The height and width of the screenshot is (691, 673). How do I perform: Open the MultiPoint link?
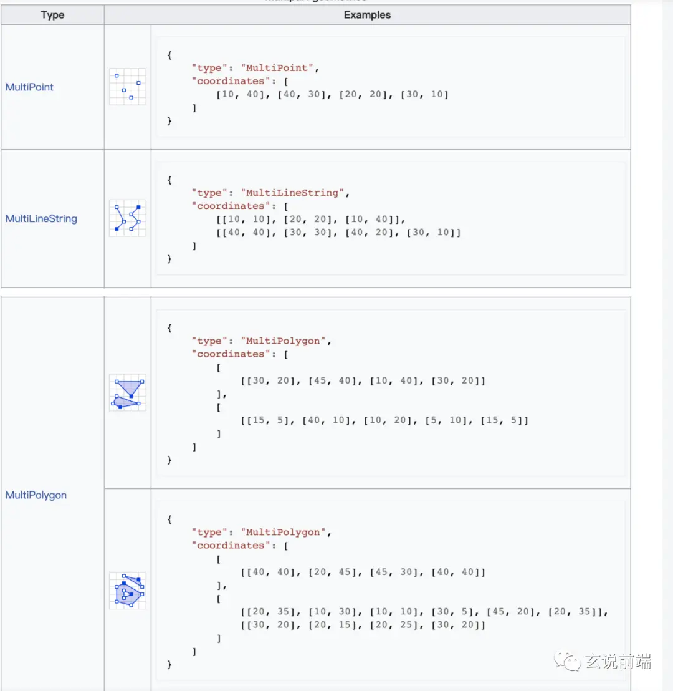point(29,87)
